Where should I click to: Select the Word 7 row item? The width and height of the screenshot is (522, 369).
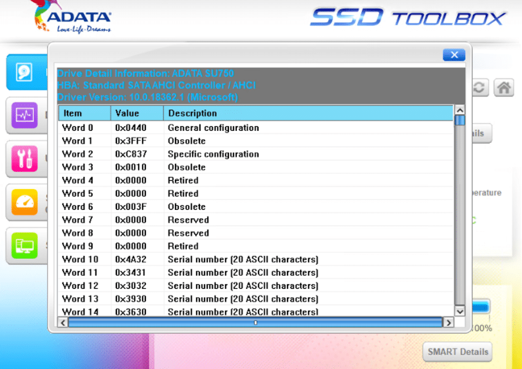coord(77,220)
